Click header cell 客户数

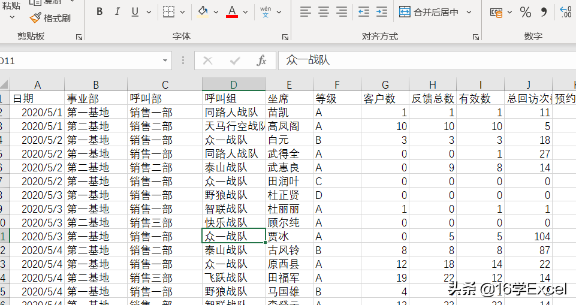(385, 98)
